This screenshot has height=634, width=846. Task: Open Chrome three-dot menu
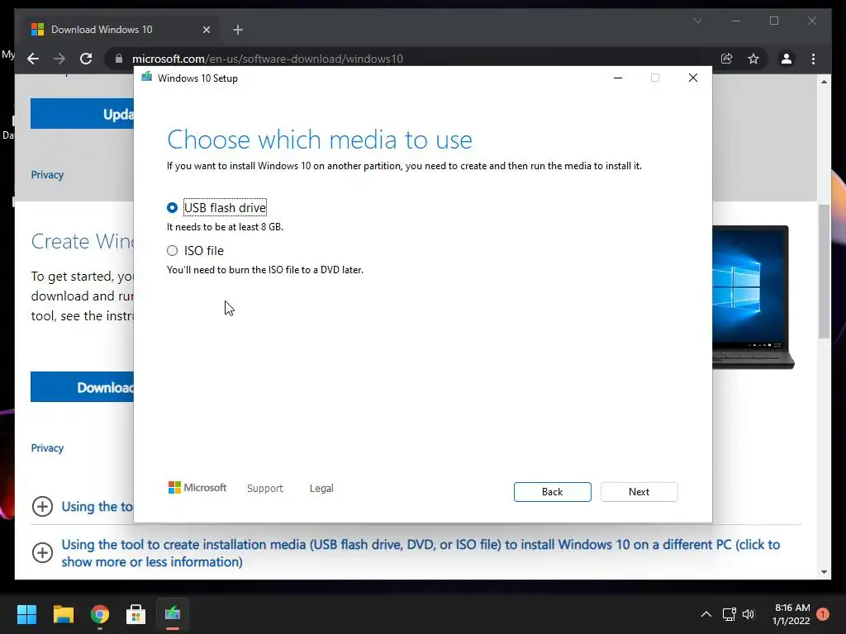tap(813, 59)
